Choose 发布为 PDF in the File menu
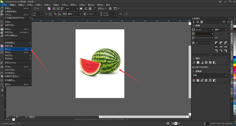The image size is (236, 126). (x=16, y=63)
